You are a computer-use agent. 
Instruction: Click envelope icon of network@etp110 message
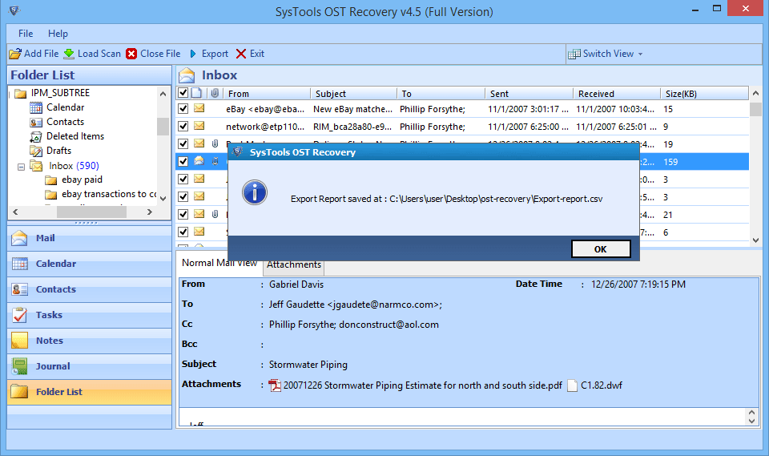click(x=199, y=126)
